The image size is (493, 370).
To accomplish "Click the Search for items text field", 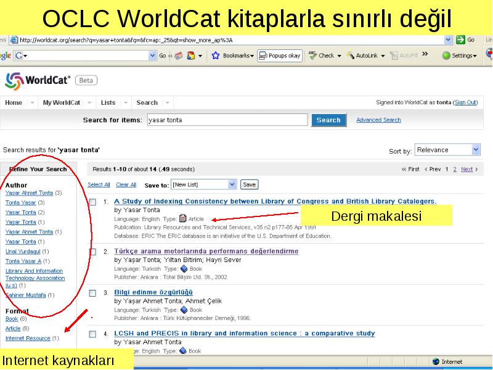I will pos(227,120).
